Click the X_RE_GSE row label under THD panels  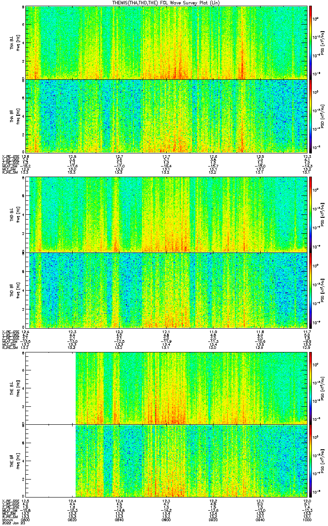tap(10, 332)
